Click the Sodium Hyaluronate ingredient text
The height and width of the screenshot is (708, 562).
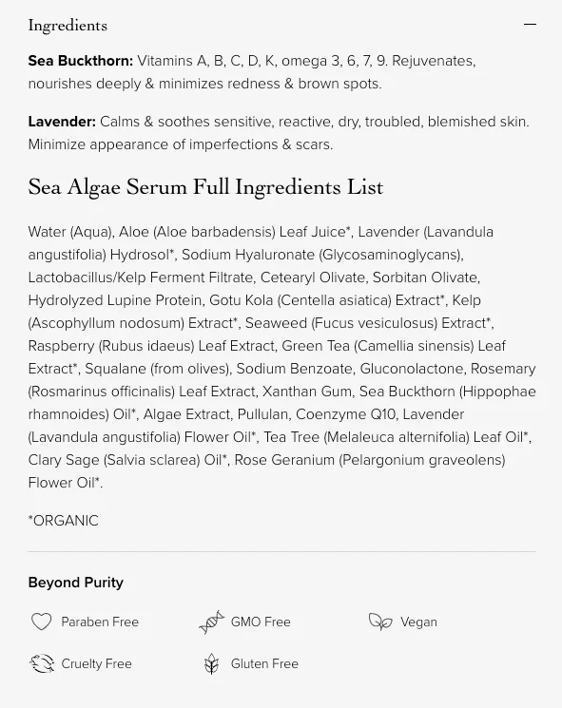tap(248, 255)
